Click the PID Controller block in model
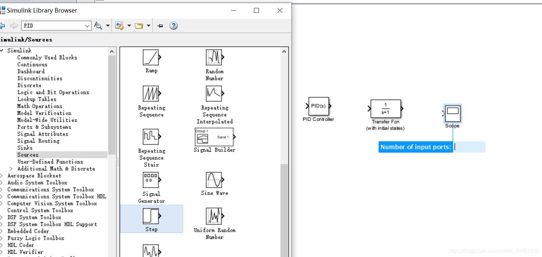This screenshot has width=542, height=257. [319, 106]
